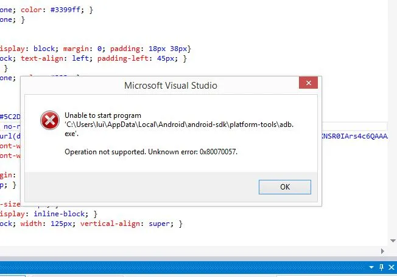Click the adb.exe path in the dialog
This screenshot has height=277, width=397.
click(x=179, y=129)
